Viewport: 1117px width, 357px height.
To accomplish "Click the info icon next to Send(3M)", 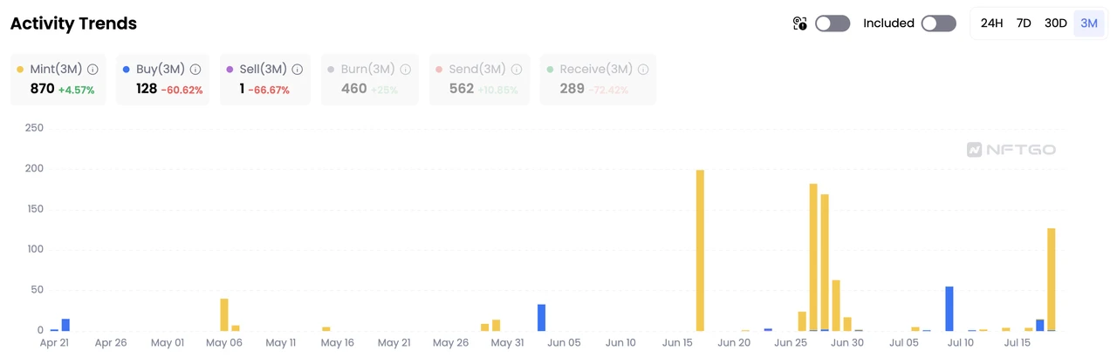I will [x=516, y=70].
